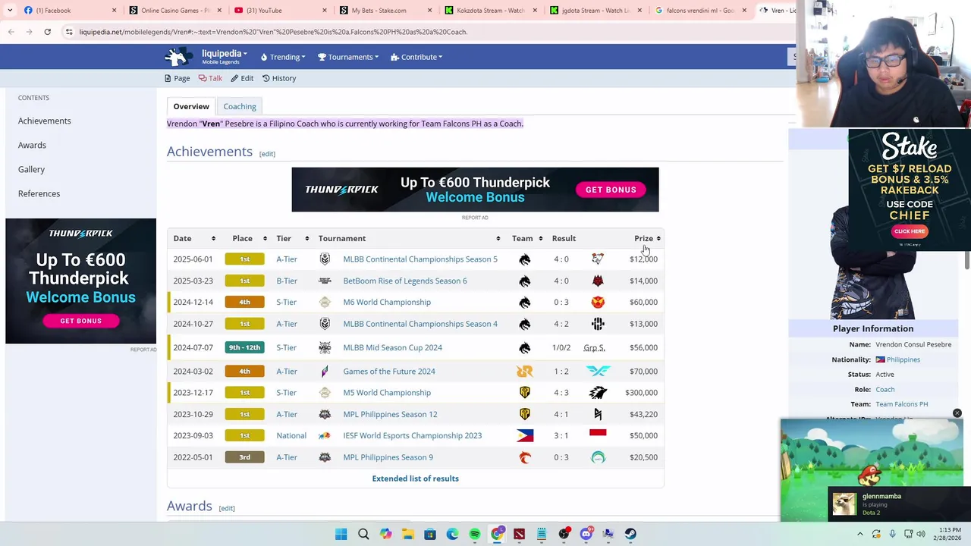Sort table by Team column
The image size is (971, 546).
(526, 238)
